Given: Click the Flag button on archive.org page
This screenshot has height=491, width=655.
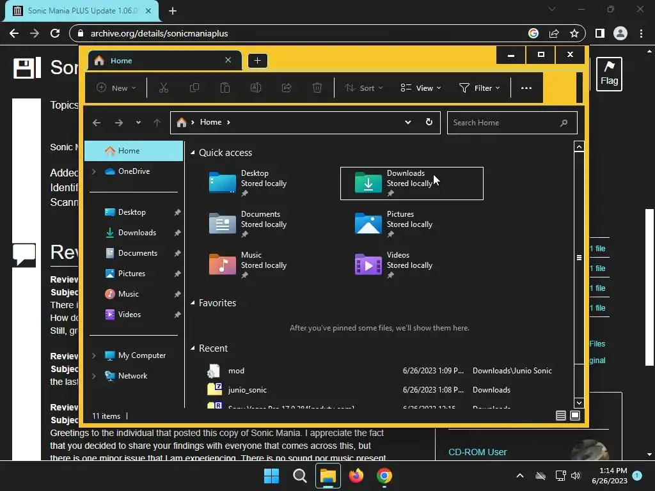Looking at the screenshot, I should [x=609, y=74].
